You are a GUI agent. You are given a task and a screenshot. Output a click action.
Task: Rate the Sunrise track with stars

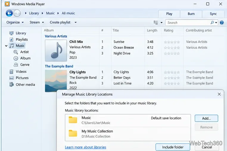172,42
